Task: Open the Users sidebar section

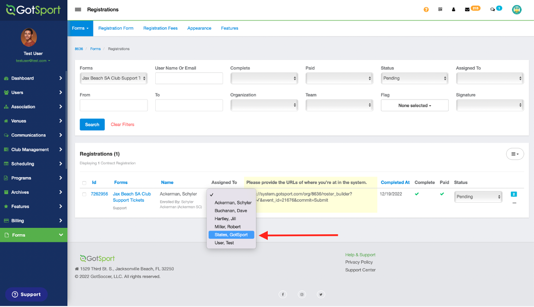Action: click(33, 92)
